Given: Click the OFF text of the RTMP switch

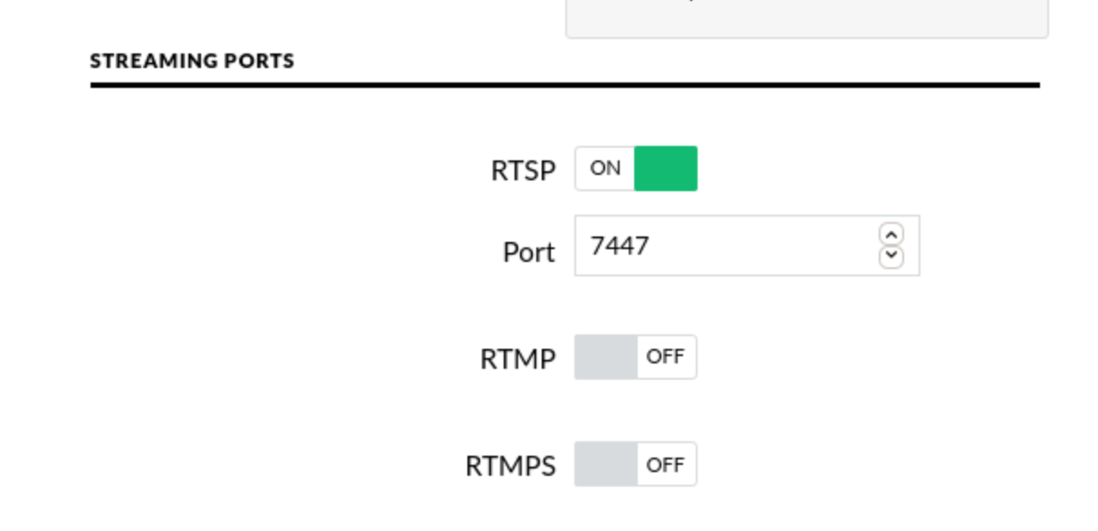Looking at the screenshot, I should point(665,357).
